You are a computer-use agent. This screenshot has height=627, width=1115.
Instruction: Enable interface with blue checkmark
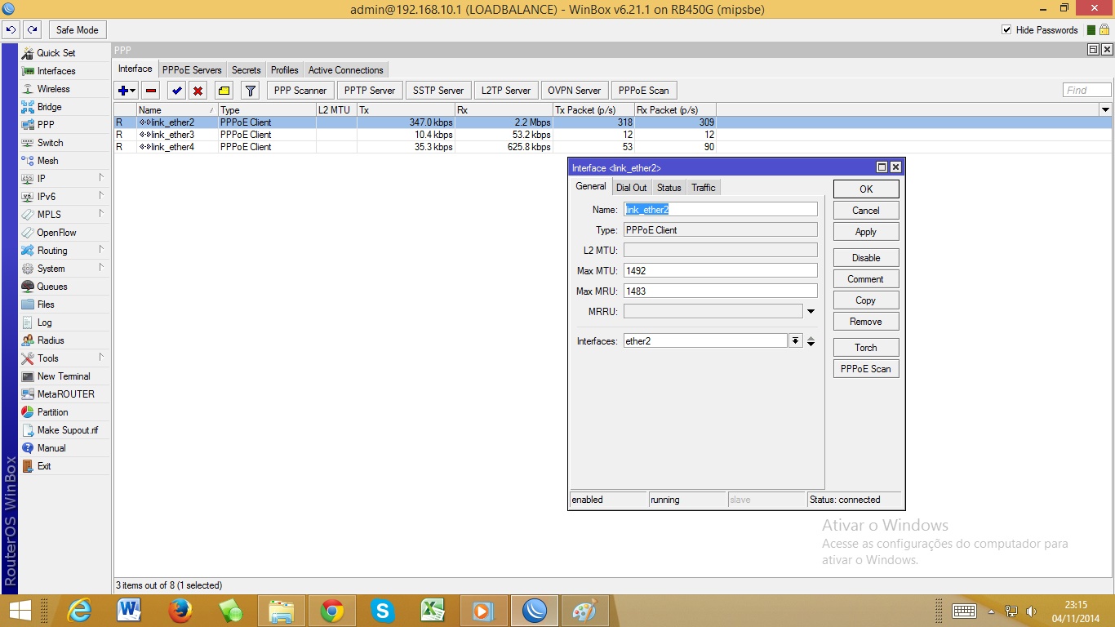click(176, 91)
